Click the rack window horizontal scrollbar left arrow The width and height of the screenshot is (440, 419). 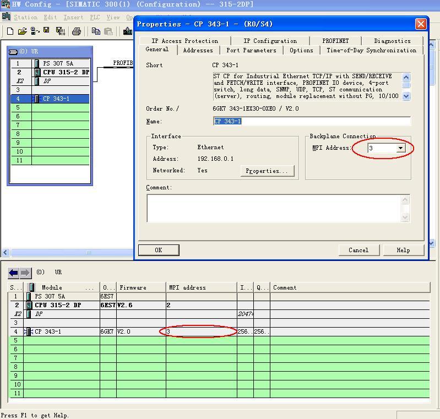(6, 253)
